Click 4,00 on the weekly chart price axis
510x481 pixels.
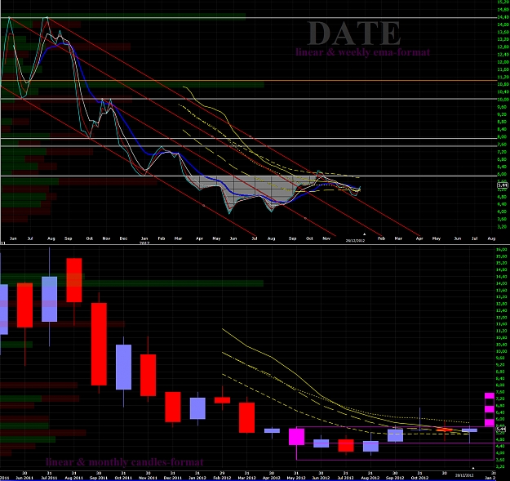tap(502, 212)
